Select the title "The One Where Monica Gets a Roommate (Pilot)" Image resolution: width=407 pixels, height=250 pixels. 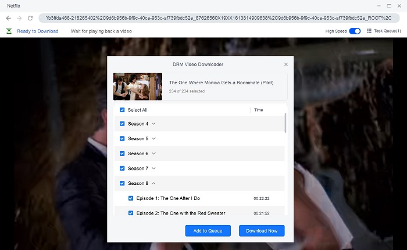pos(222,83)
